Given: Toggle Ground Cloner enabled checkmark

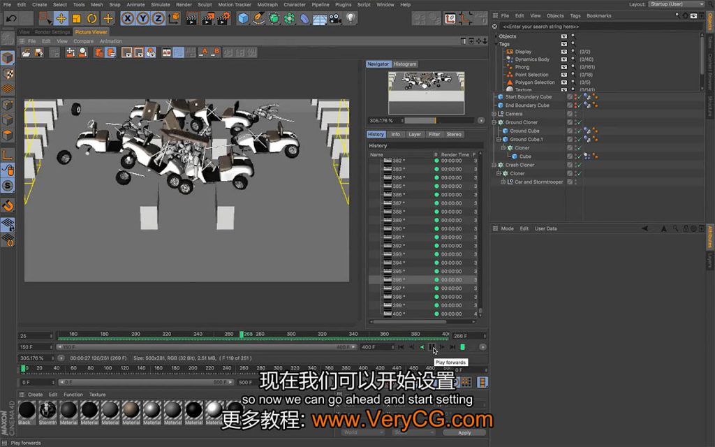Looking at the screenshot, I should coord(580,122).
